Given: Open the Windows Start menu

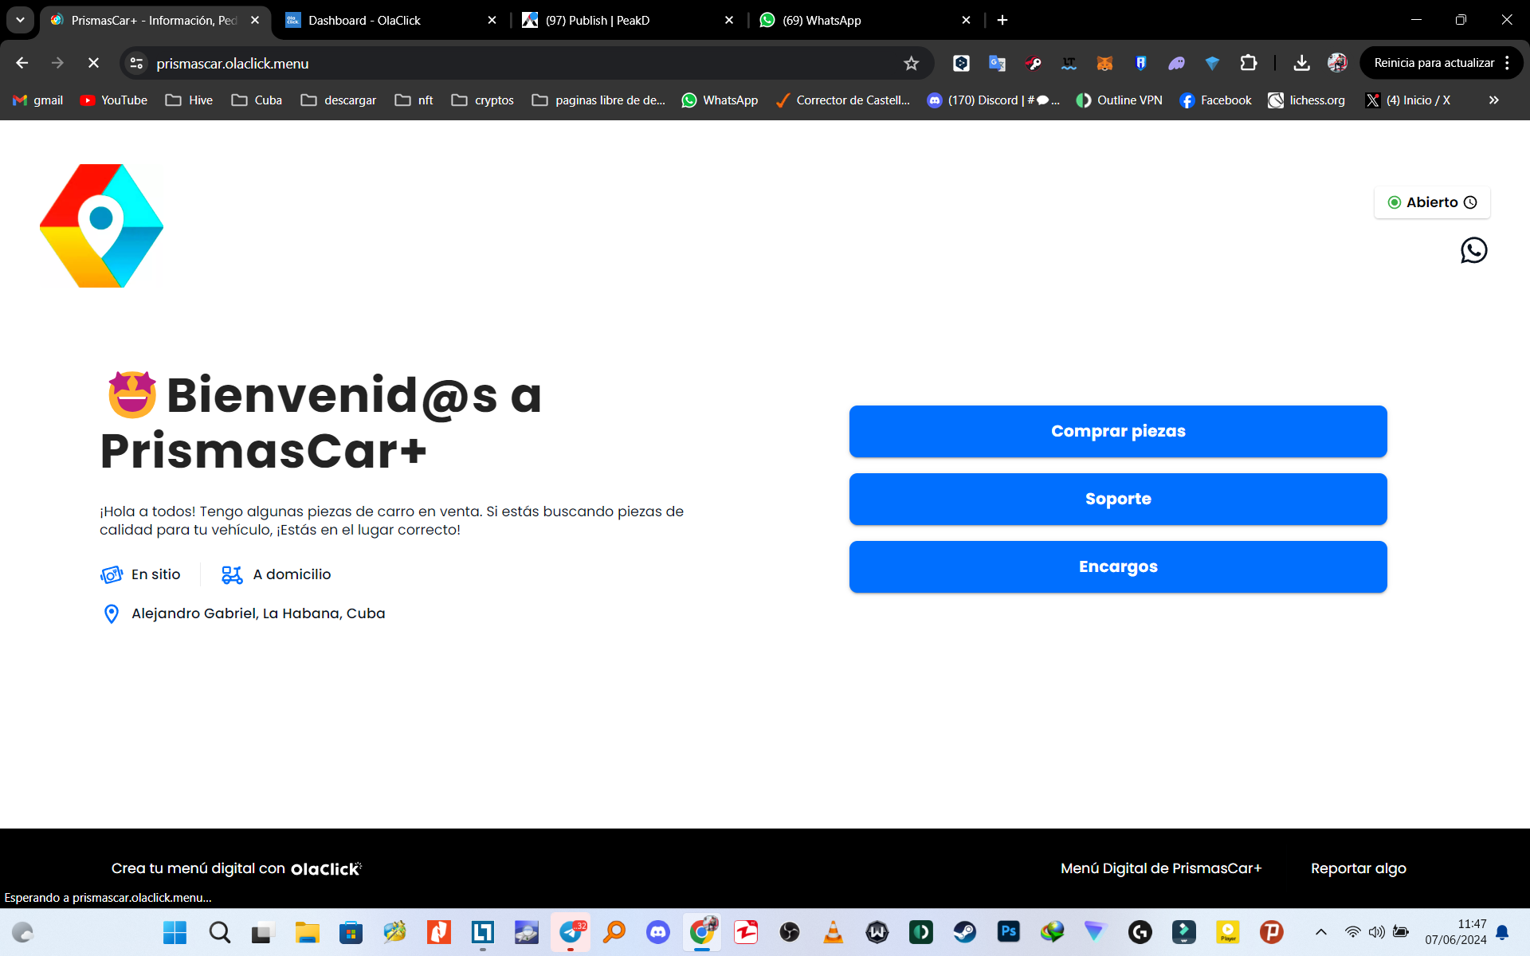Looking at the screenshot, I should tap(175, 932).
